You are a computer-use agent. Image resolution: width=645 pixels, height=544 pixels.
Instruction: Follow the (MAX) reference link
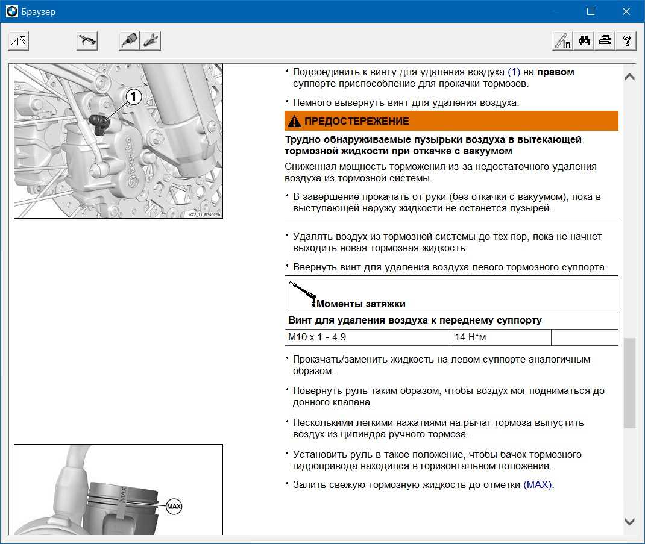click(538, 484)
